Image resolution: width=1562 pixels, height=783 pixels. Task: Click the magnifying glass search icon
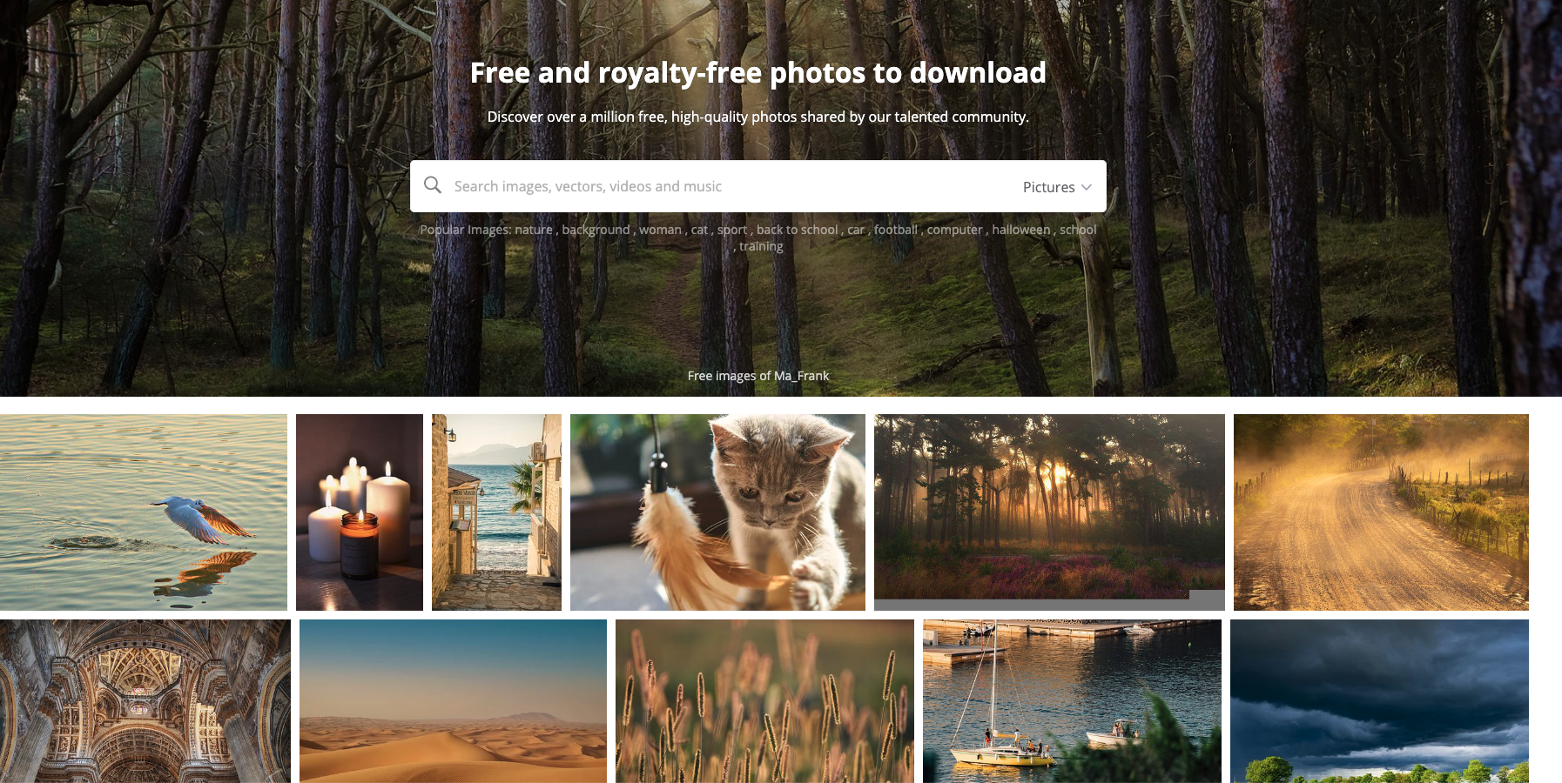click(x=433, y=185)
